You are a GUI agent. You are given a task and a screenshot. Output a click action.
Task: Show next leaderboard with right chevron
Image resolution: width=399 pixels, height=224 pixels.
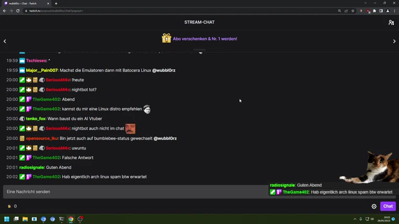[x=394, y=41]
